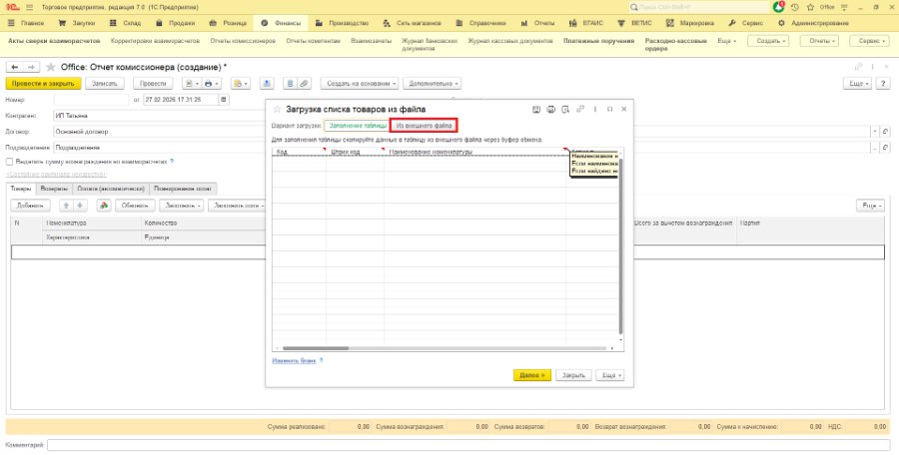Open Платежные поручения link

[598, 41]
